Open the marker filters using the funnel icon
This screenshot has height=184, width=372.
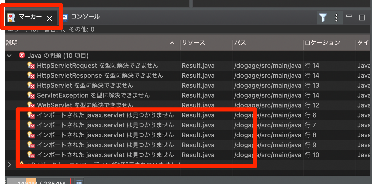(323, 18)
